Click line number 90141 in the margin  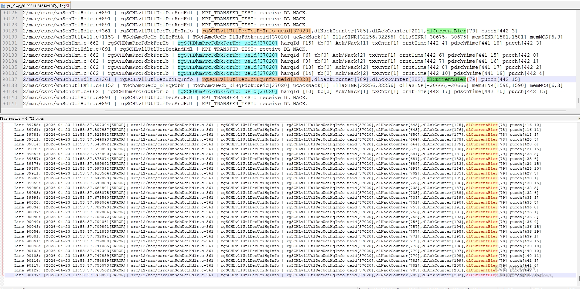[10, 104]
